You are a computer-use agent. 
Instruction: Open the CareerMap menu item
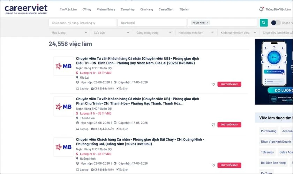tap(128, 9)
